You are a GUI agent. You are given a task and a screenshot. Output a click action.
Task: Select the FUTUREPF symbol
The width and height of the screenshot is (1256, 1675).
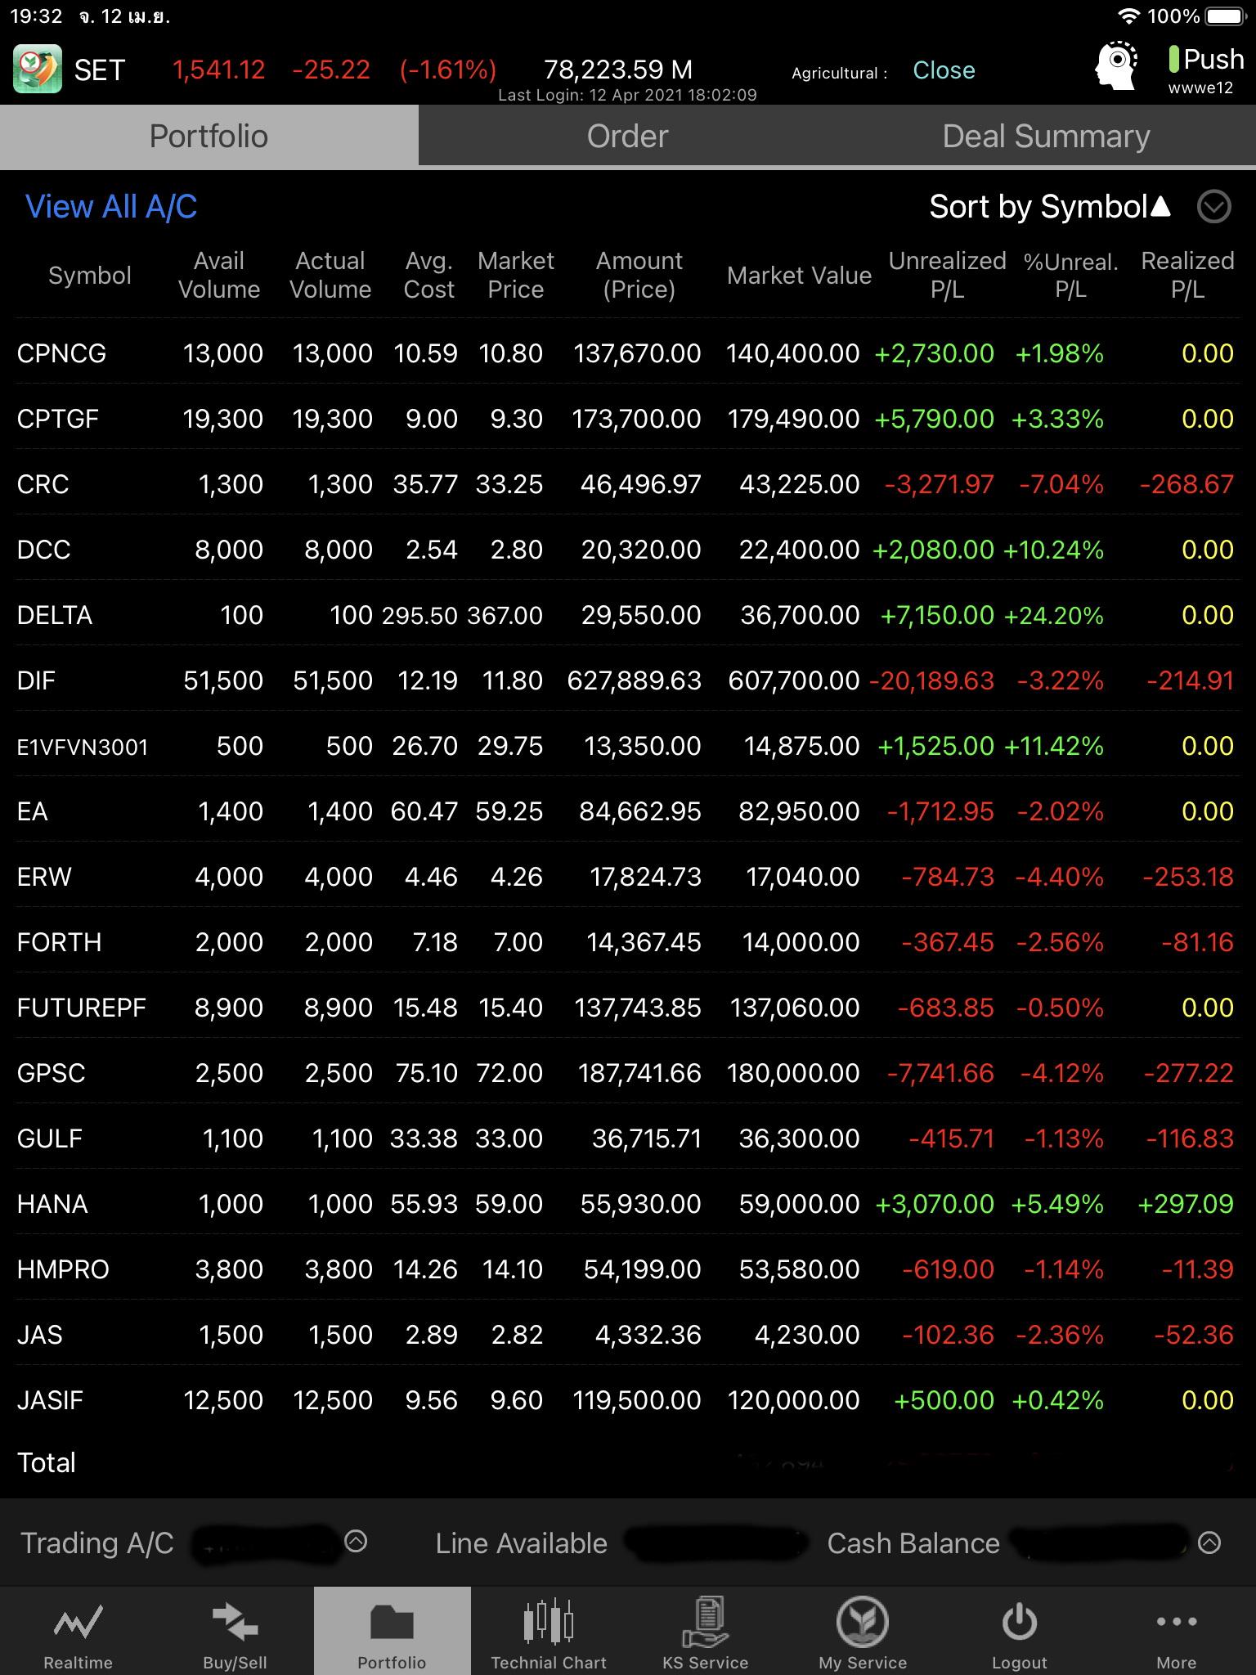[81, 1008]
